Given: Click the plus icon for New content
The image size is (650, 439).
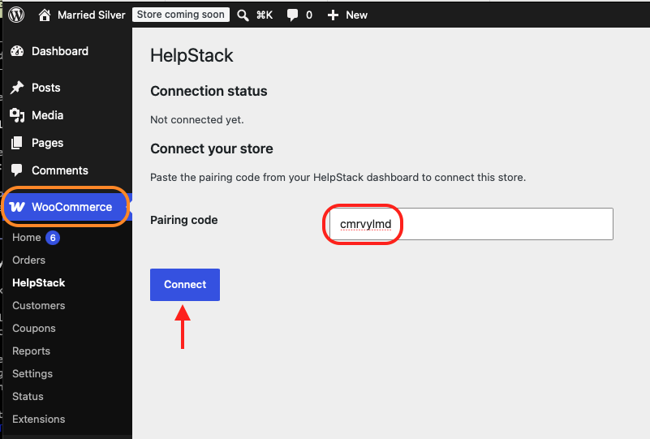Looking at the screenshot, I should [333, 15].
